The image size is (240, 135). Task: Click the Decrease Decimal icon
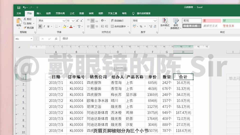155,26
